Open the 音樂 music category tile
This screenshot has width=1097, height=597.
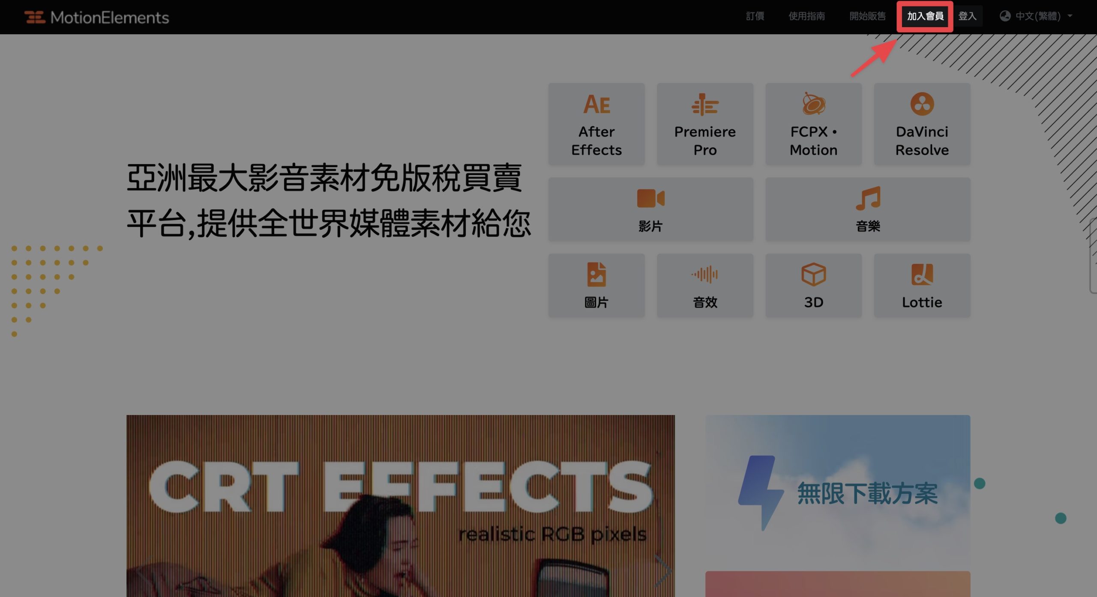[x=868, y=209]
